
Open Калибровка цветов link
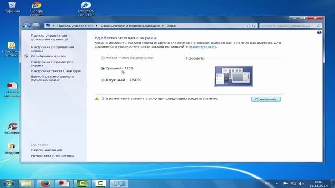[x=49, y=56]
